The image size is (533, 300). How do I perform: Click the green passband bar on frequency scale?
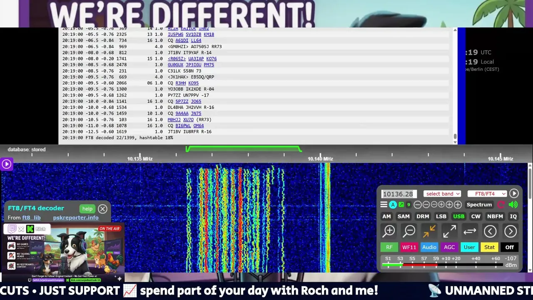coord(244,148)
